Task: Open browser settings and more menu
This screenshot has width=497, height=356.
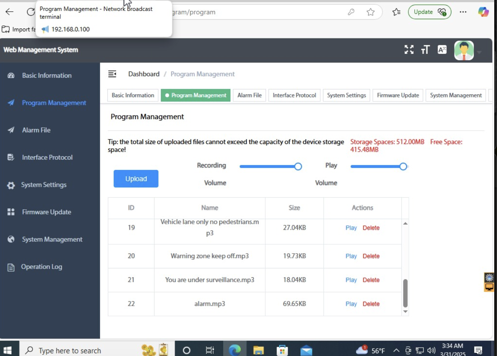Action: [x=463, y=12]
